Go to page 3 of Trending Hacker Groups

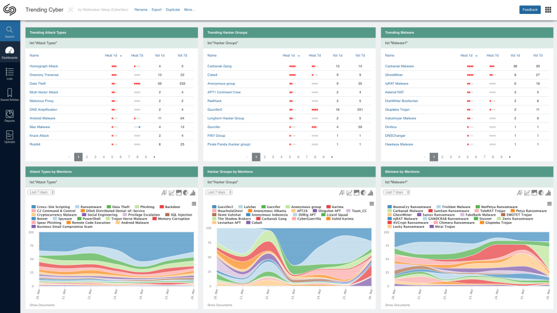273,157
